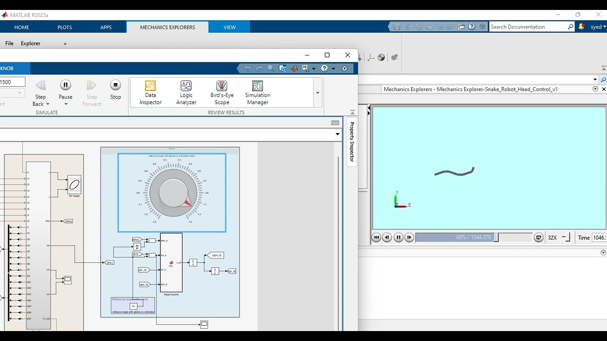The height and width of the screenshot is (341, 607).
Task: Expand the more menus chevron beside Explorer
Action: (x=65, y=44)
